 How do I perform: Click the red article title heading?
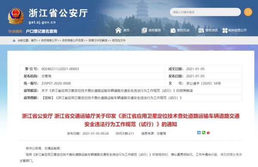pyautogui.click(x=131, y=120)
